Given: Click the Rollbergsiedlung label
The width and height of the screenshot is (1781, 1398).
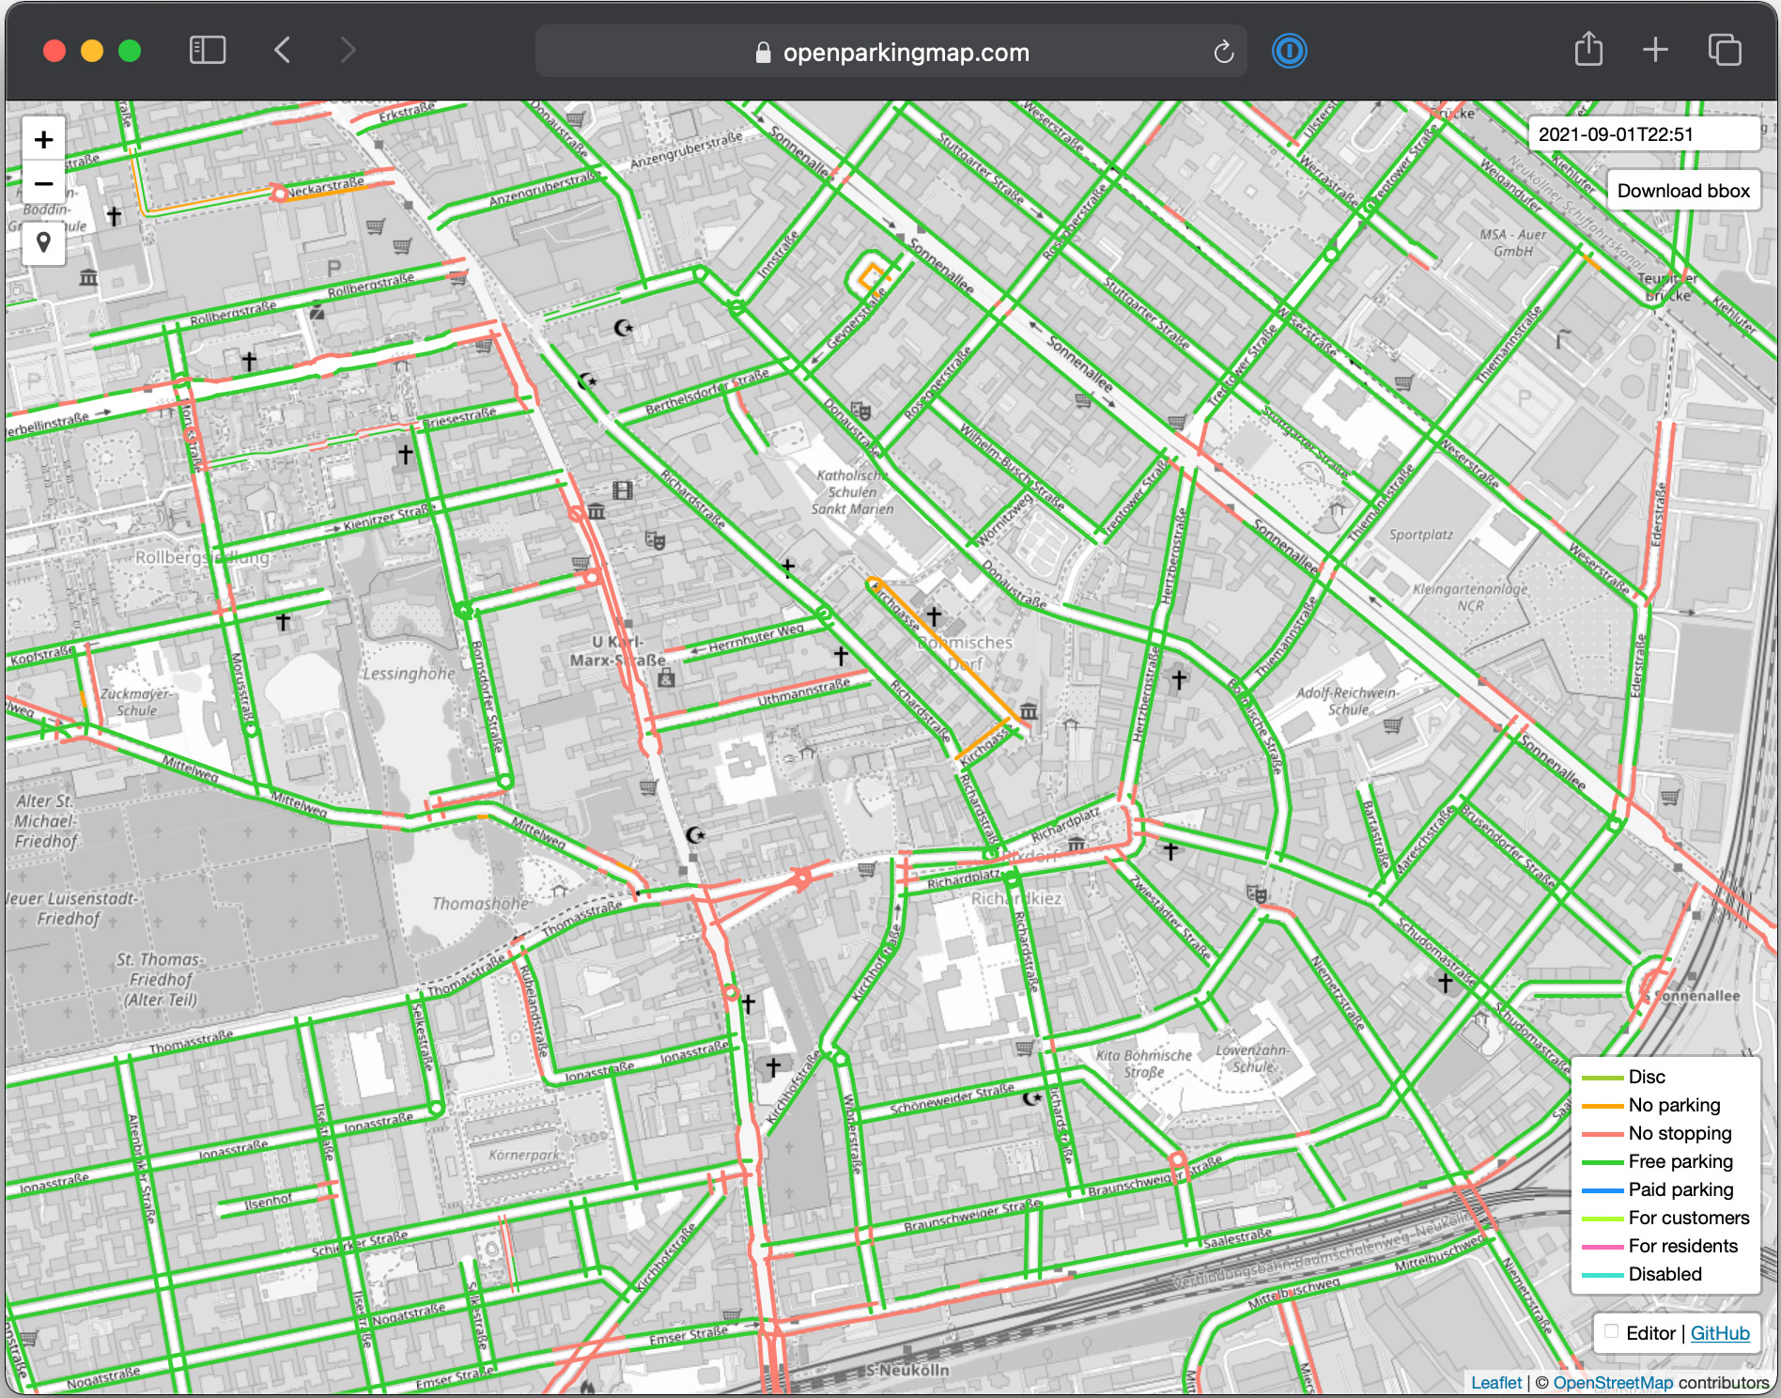Looking at the screenshot, I should coord(202,558).
